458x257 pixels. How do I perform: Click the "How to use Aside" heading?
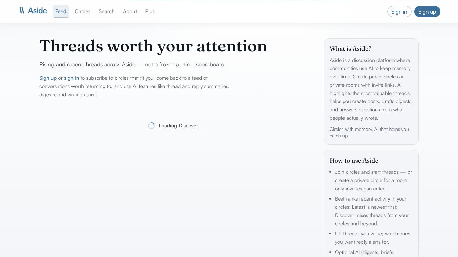[354, 161]
